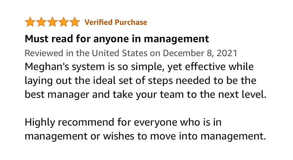
Task: Open review title 'Must read for anyone in management'
Action: click(x=117, y=39)
